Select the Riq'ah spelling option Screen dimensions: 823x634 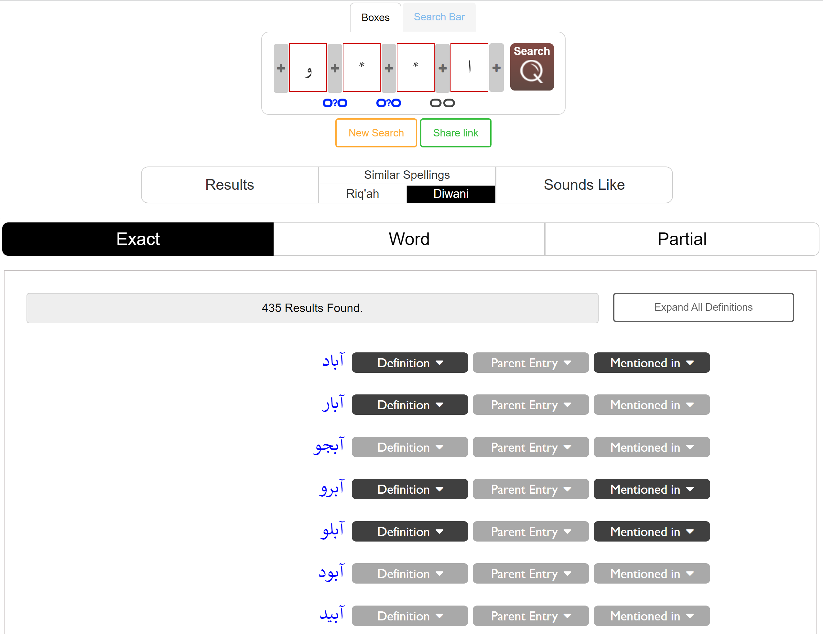[363, 194]
